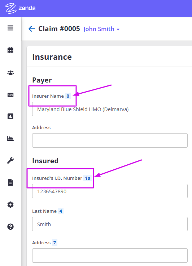This screenshot has height=266, width=192.
Task: Click the ID card icon in sidebar
Action: pos(10,95)
